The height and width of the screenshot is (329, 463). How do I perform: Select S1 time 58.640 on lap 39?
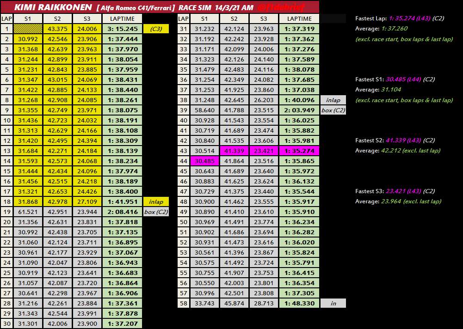(x=204, y=110)
